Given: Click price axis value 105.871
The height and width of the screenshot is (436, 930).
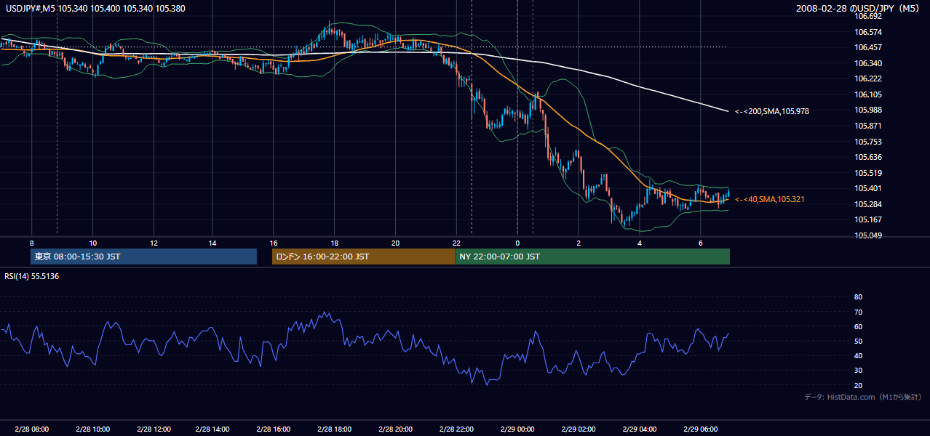Looking at the screenshot, I should [x=869, y=126].
